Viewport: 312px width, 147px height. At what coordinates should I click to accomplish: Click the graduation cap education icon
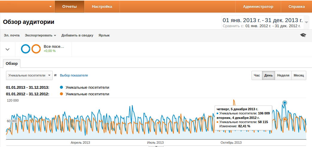[x=303, y=35]
